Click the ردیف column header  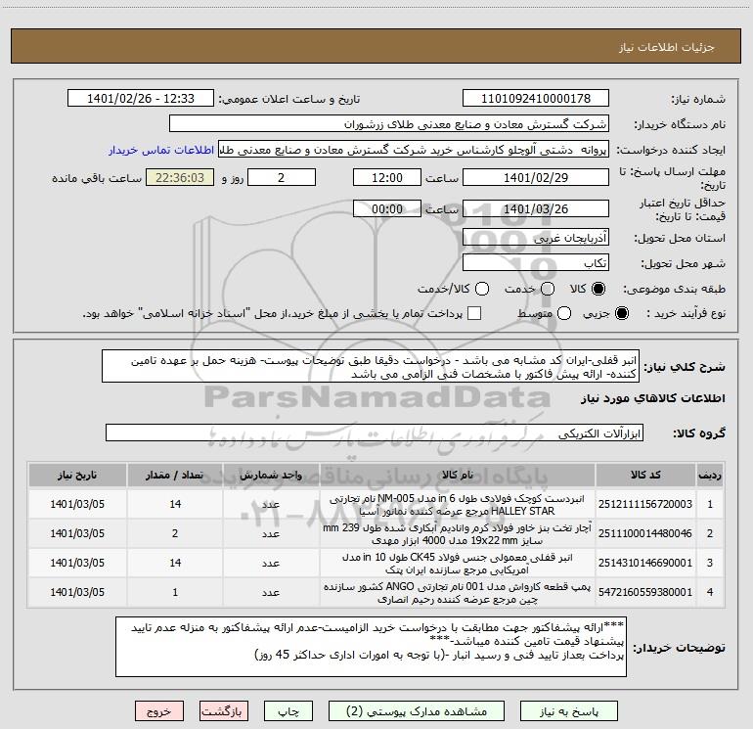[x=709, y=476]
